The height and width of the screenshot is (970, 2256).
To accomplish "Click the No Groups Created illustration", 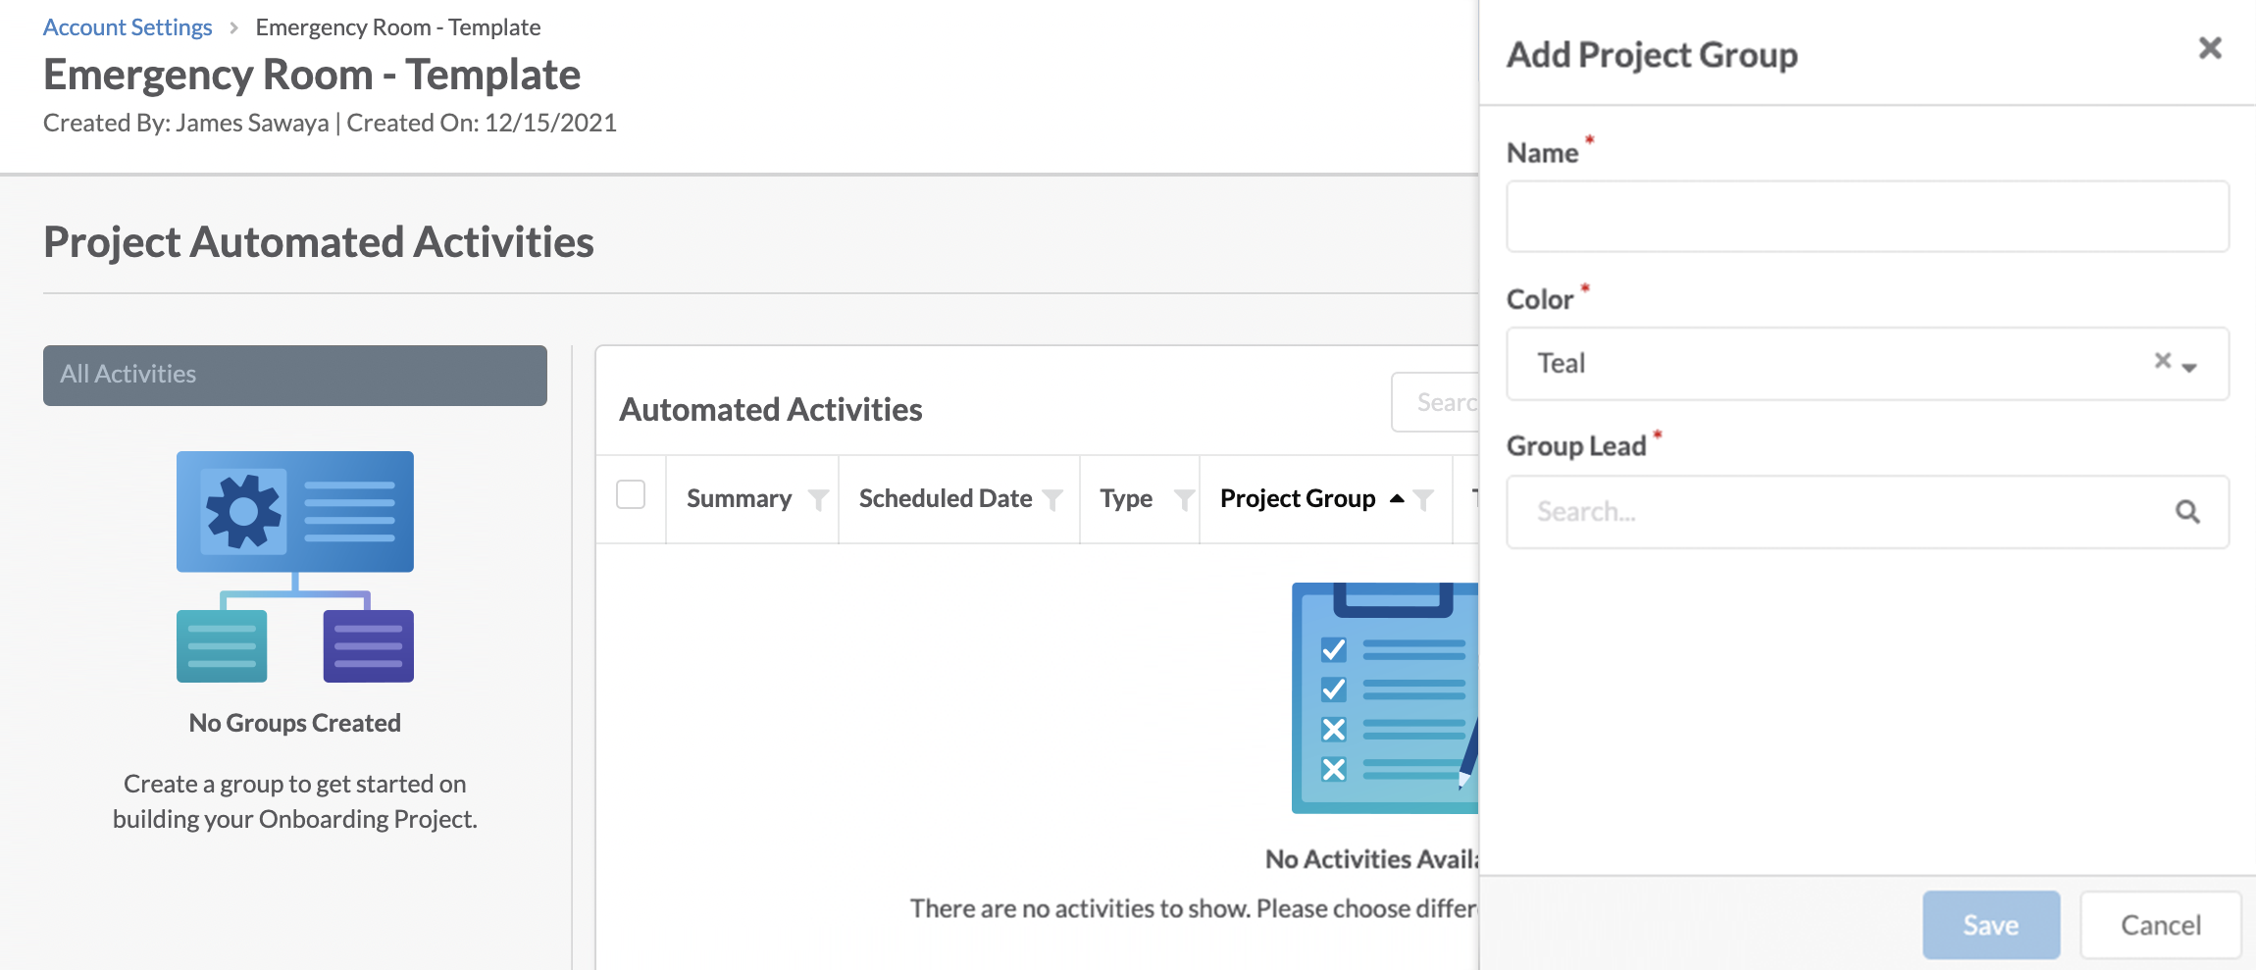I will click(295, 566).
